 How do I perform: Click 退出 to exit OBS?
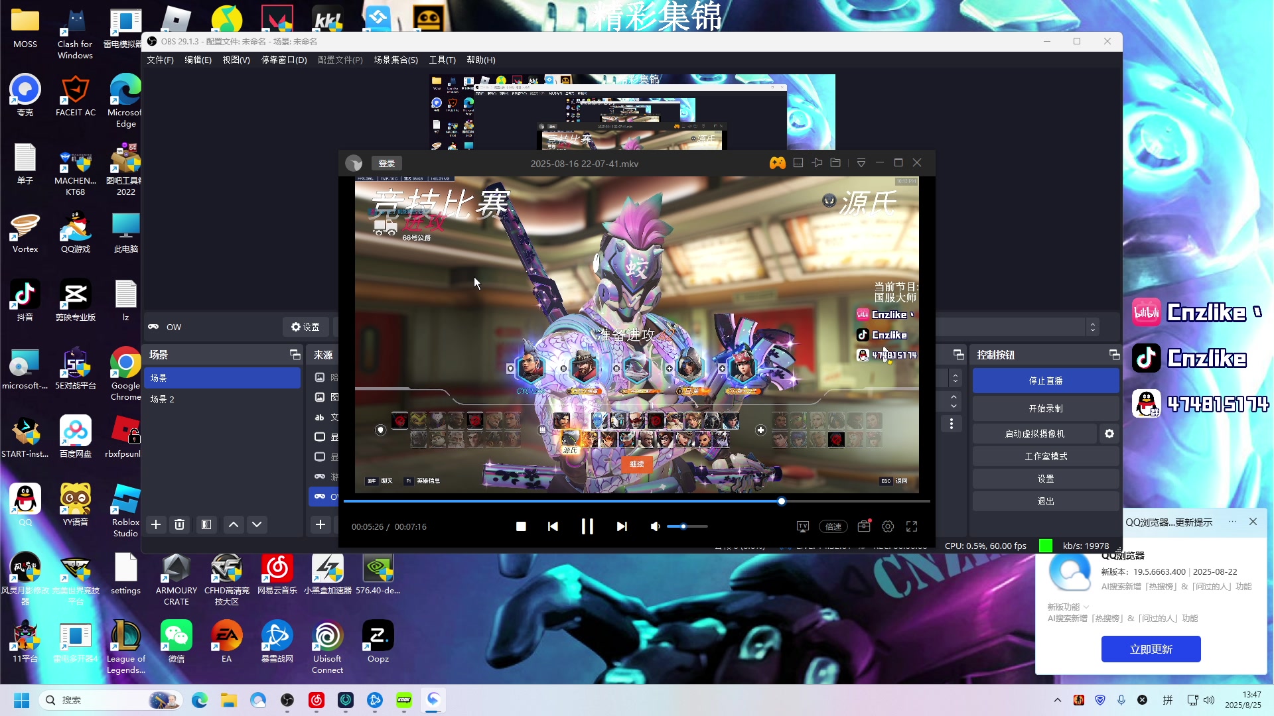point(1046,501)
